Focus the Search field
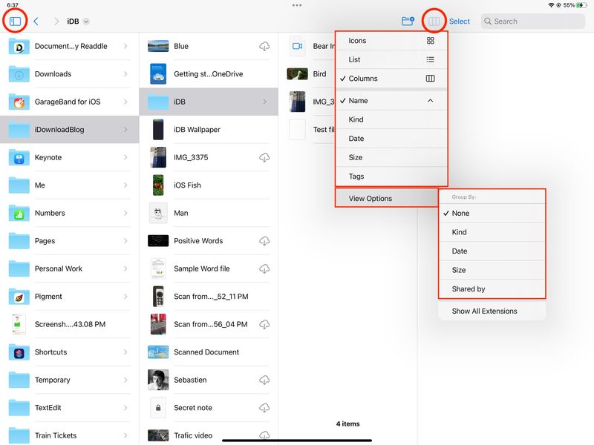This screenshot has width=594, height=445. point(533,22)
